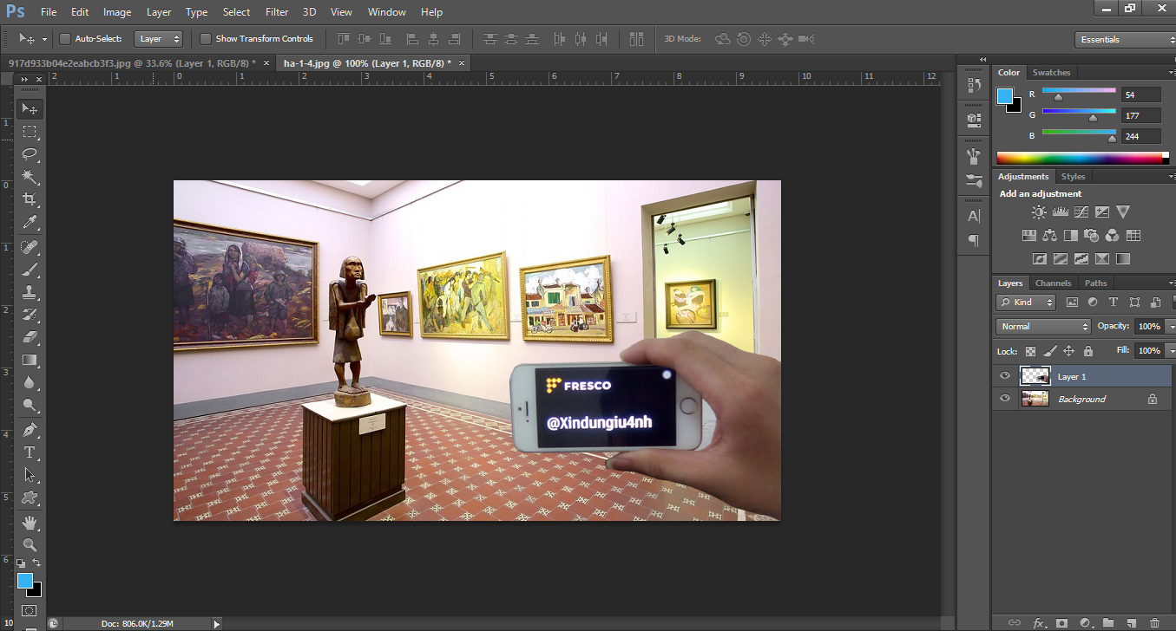The width and height of the screenshot is (1176, 631).
Task: Open the Swatches panel tab
Action: point(1051,73)
